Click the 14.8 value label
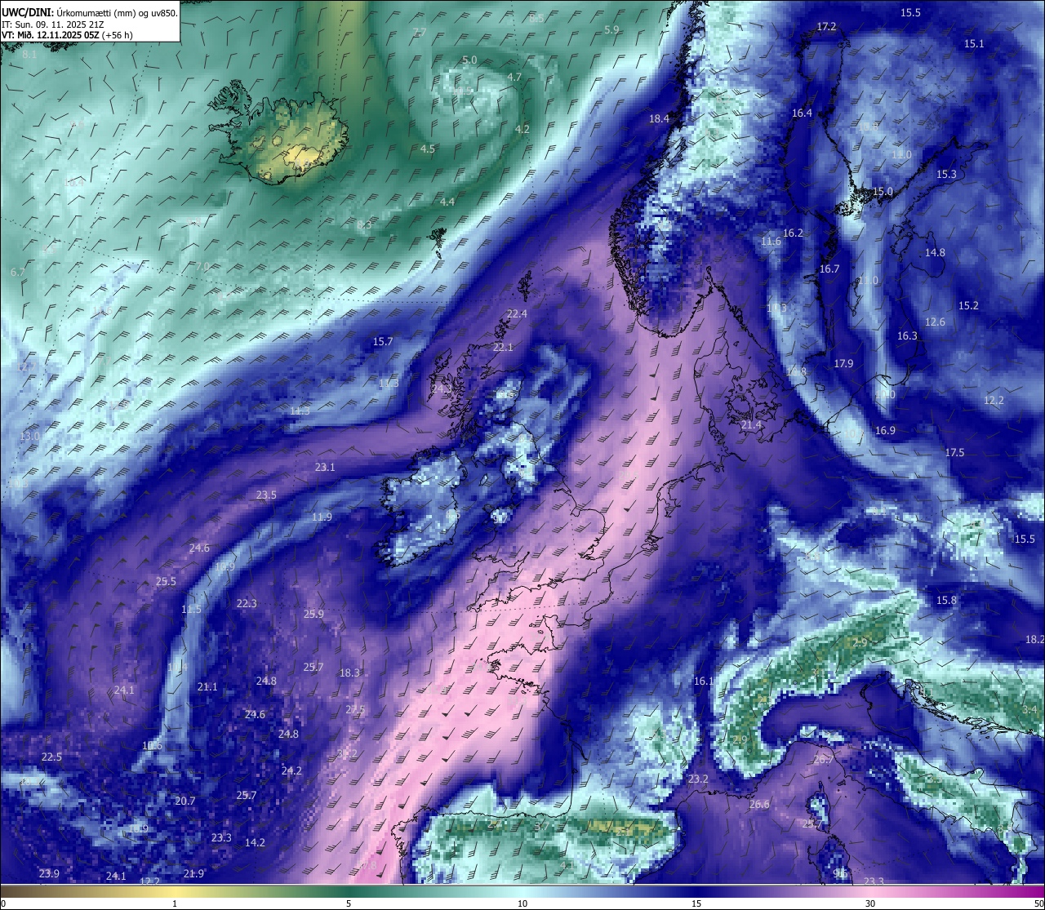 (935, 253)
